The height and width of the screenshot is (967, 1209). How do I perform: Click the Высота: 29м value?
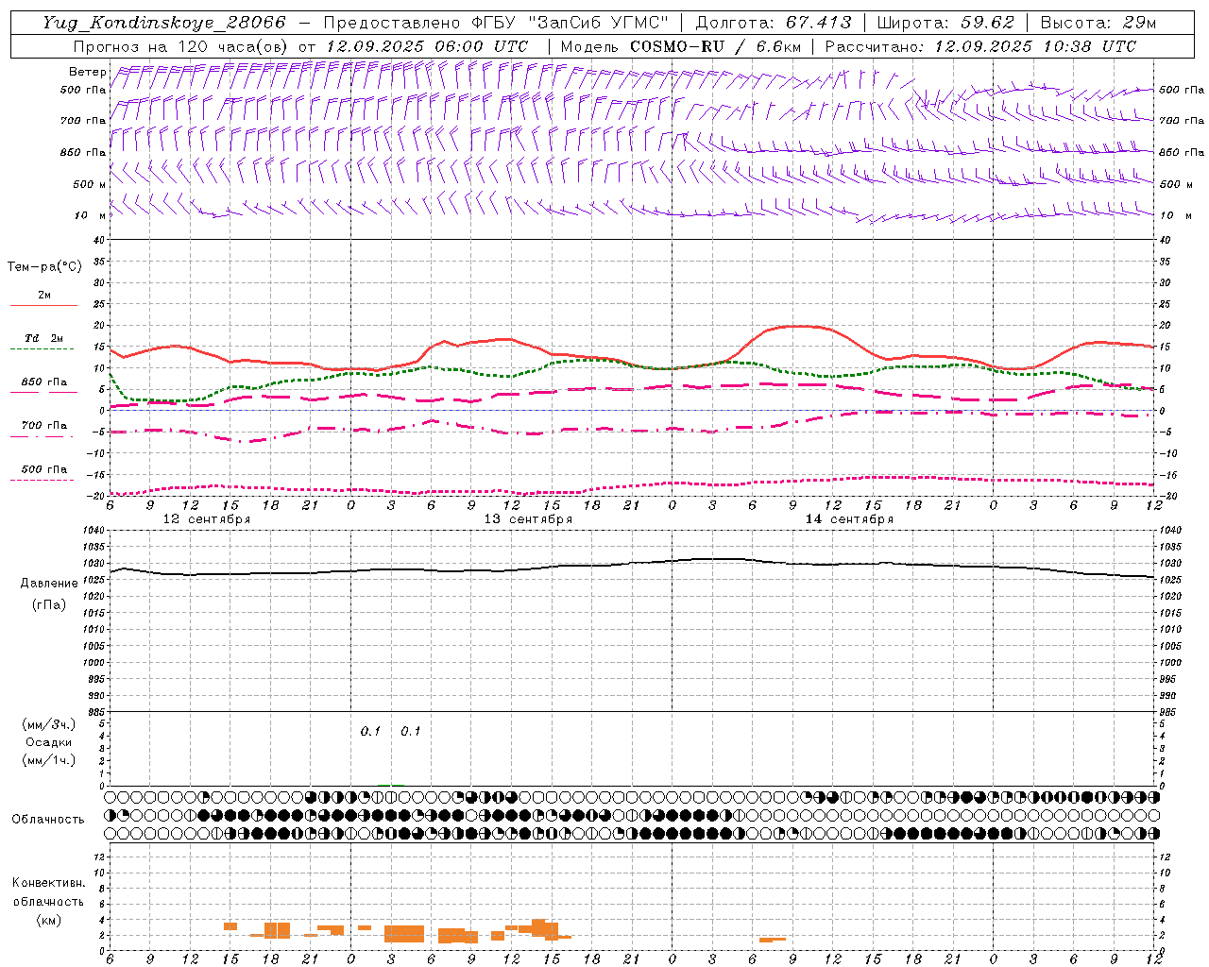[x=1098, y=23]
